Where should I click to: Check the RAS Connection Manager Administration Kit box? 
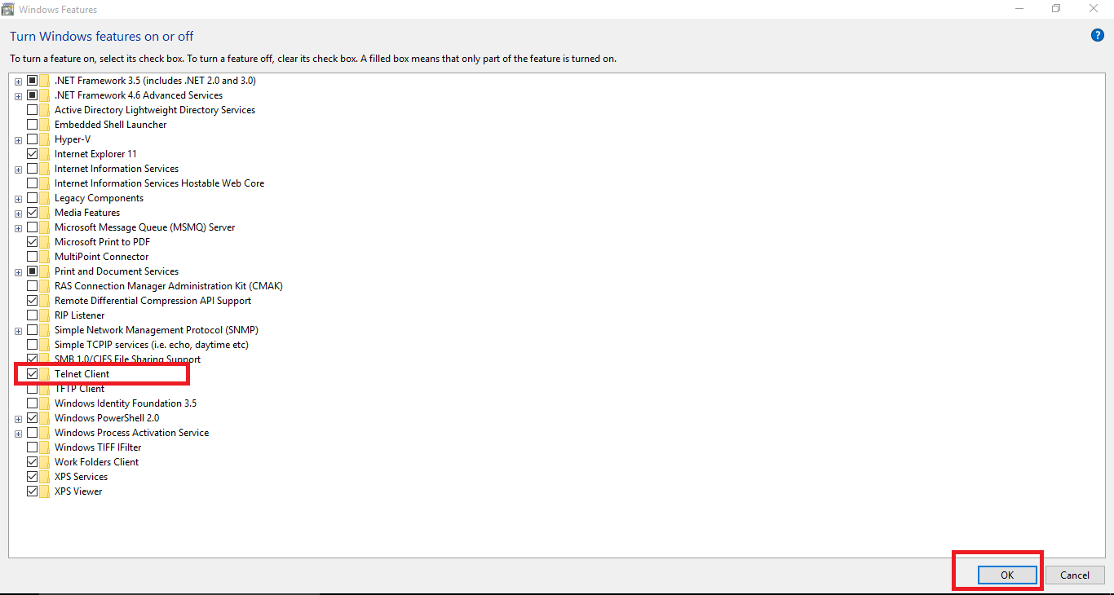(x=33, y=286)
